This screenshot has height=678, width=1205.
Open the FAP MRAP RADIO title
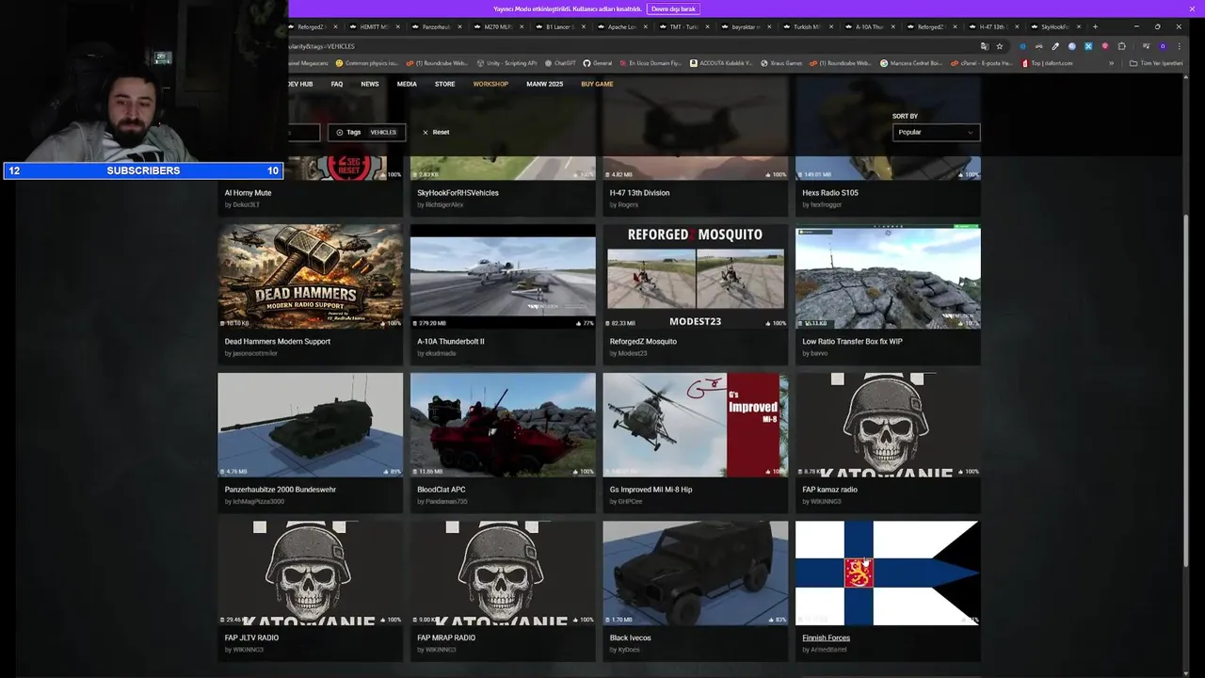coord(446,638)
